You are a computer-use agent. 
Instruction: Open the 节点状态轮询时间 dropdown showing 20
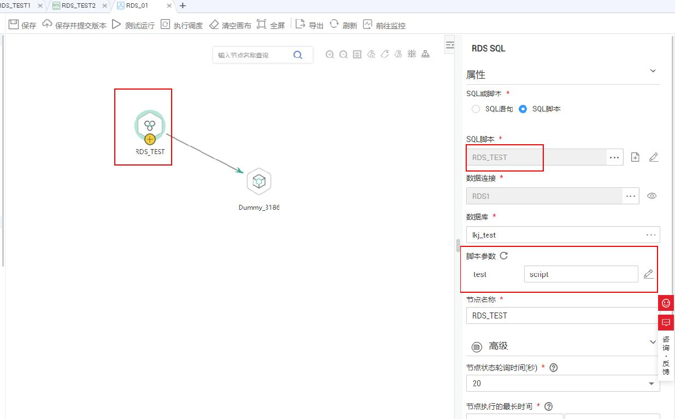[x=563, y=383]
